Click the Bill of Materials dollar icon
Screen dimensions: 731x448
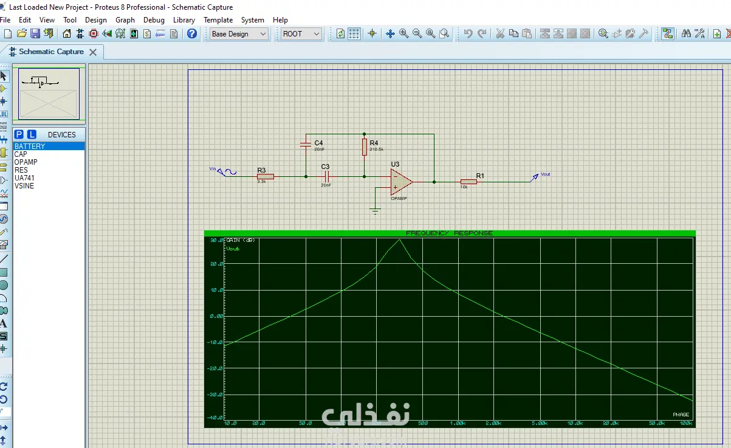146,34
